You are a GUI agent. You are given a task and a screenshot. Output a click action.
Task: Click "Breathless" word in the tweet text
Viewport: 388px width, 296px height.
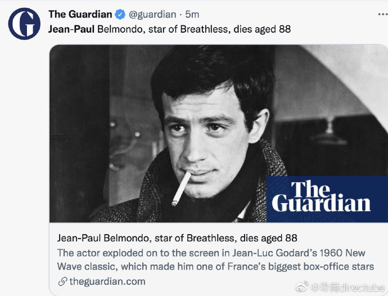point(204,29)
